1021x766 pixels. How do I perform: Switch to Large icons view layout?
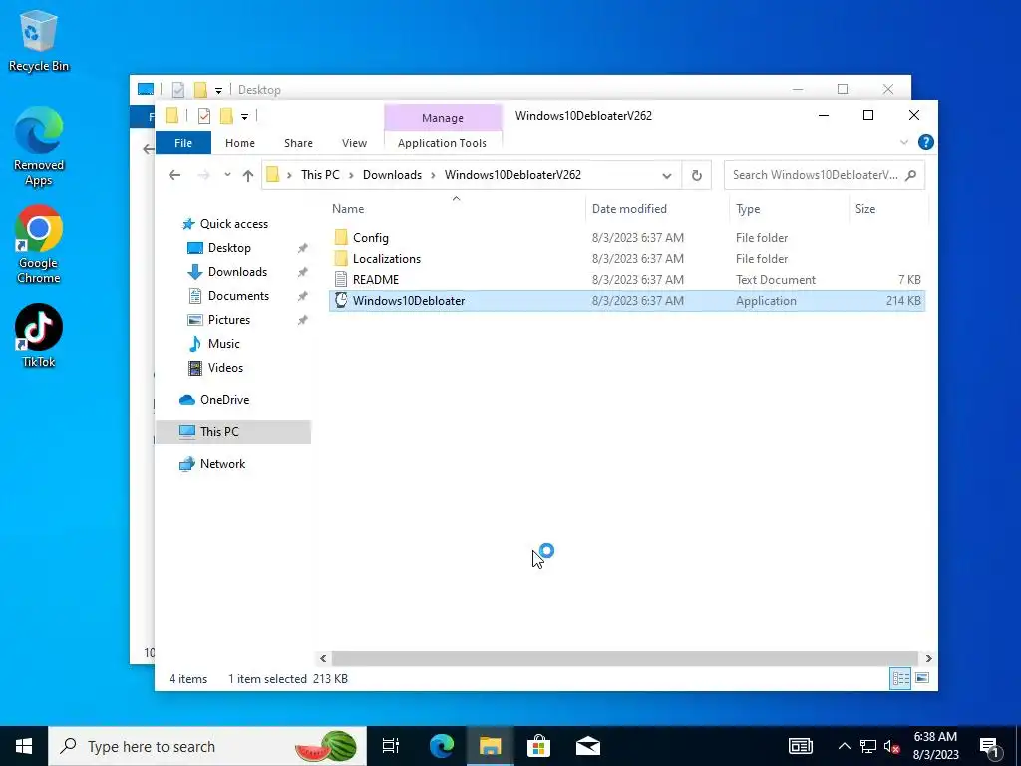922,678
